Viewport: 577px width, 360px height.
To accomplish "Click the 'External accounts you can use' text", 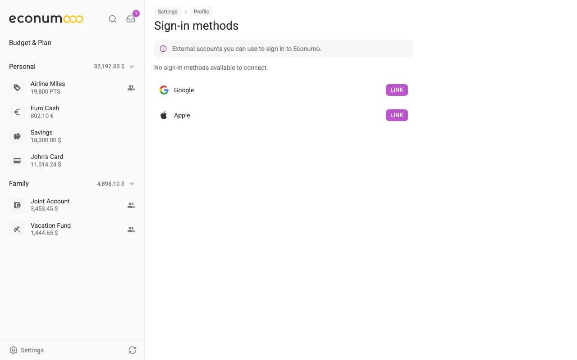I will 247,49.
